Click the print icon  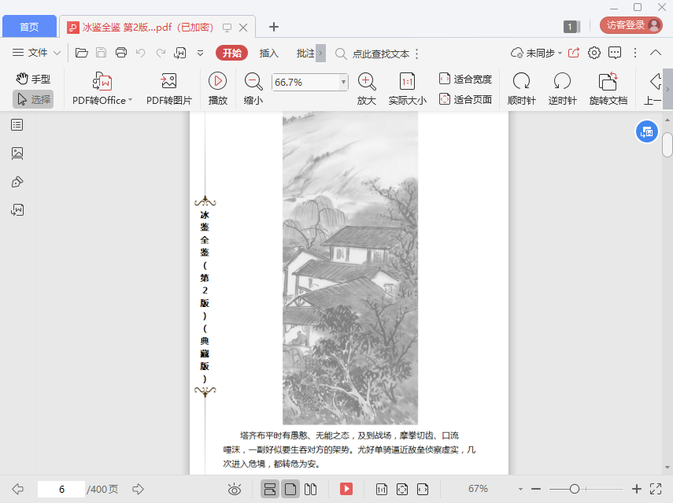click(121, 53)
